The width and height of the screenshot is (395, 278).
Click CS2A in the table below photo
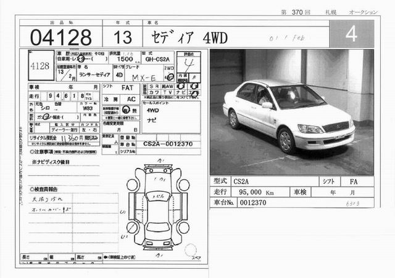[x=241, y=181]
